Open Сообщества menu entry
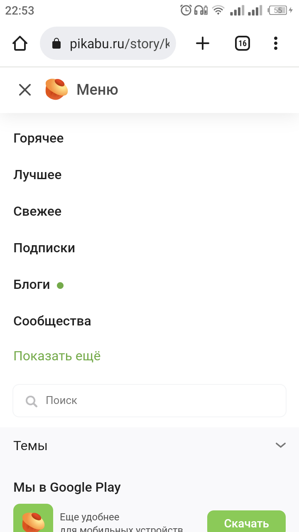Viewport: 299px width, 532px height. pos(52,321)
